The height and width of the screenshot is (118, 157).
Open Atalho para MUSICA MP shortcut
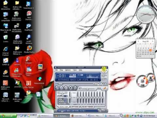tap(17, 39)
